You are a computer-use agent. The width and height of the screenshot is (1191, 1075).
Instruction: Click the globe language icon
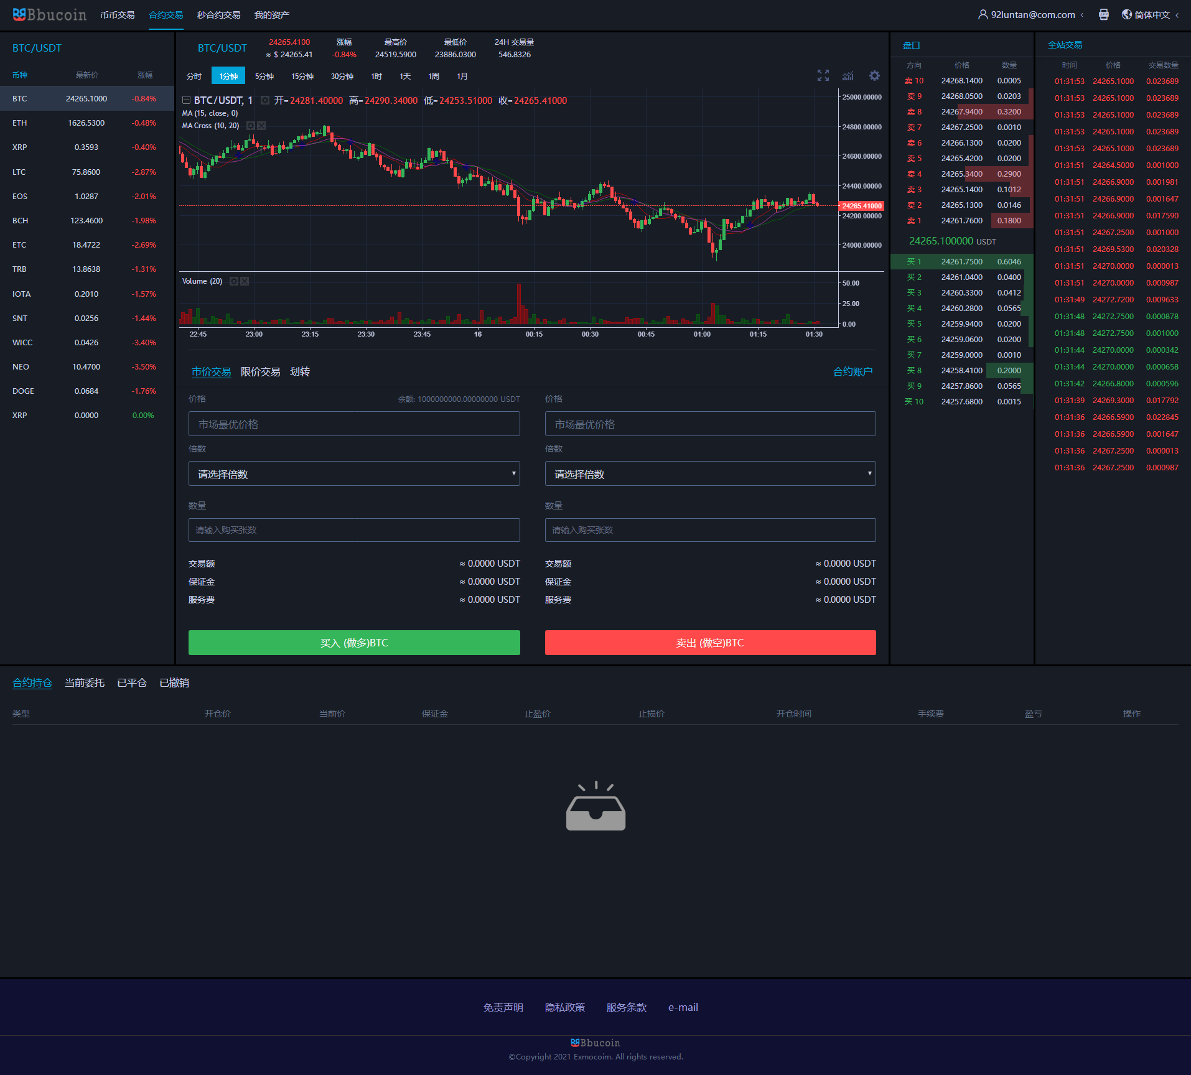(1127, 14)
